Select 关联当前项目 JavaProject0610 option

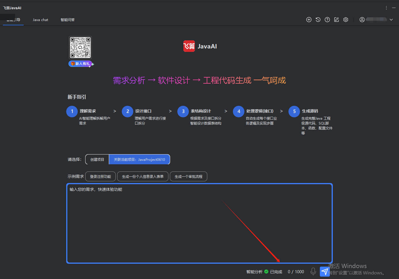point(139,159)
